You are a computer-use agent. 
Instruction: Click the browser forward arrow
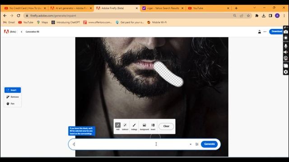pyautogui.click(x=12, y=16)
